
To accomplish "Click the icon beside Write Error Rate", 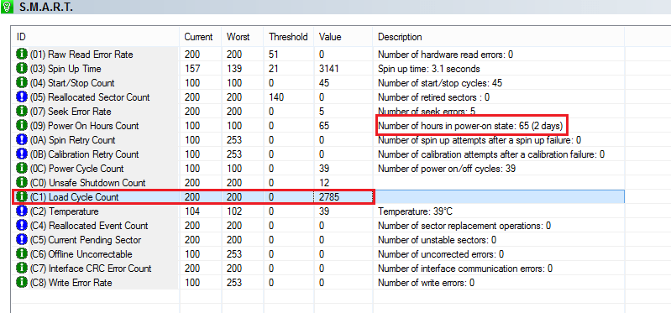I will 21,283.
